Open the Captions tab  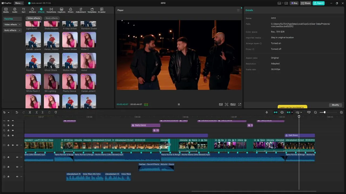(x=61, y=10)
